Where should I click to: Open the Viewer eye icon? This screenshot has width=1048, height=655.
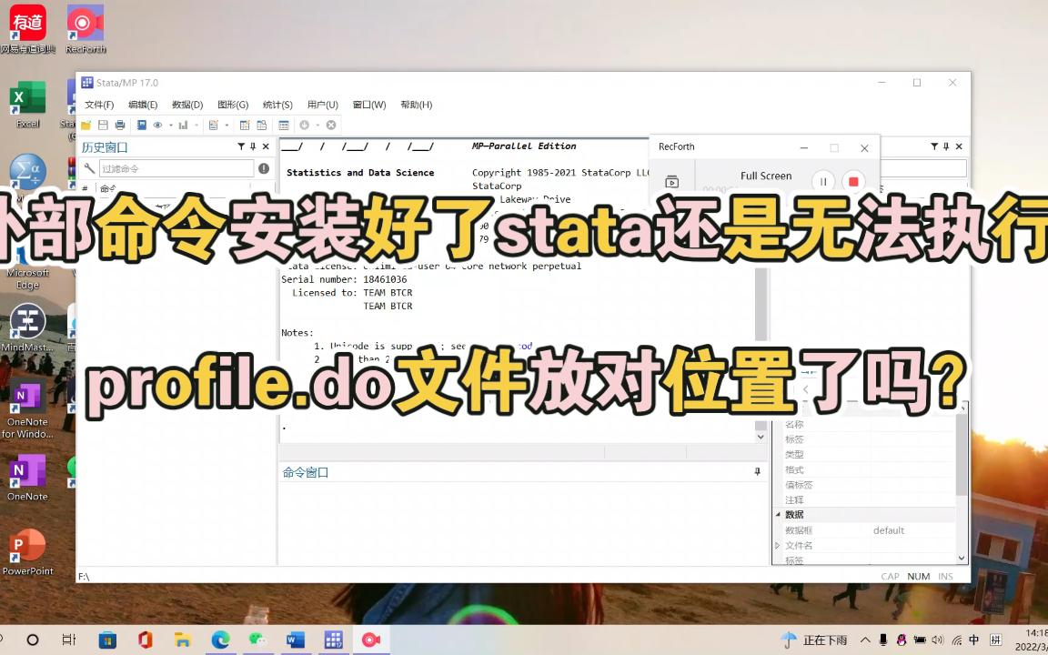click(157, 125)
